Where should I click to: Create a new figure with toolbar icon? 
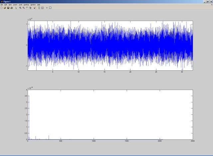point(2,8)
